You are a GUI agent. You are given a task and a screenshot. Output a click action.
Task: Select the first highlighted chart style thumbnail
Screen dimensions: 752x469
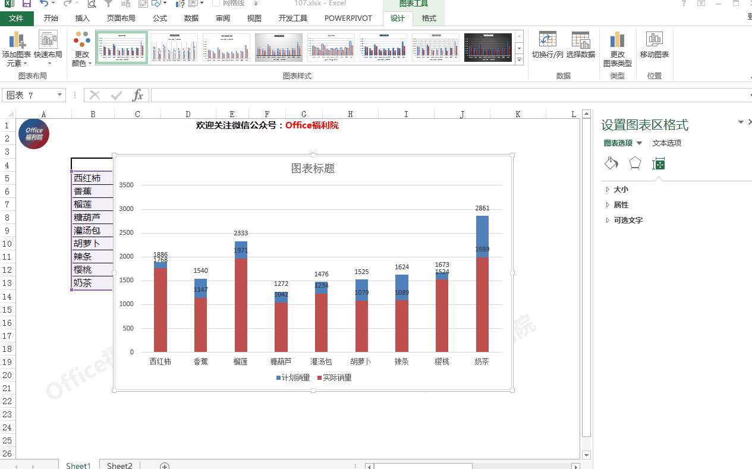(x=122, y=48)
